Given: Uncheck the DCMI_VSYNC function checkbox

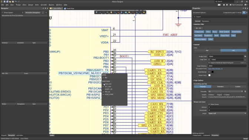Looking at the screenshot, I should point(103,94).
